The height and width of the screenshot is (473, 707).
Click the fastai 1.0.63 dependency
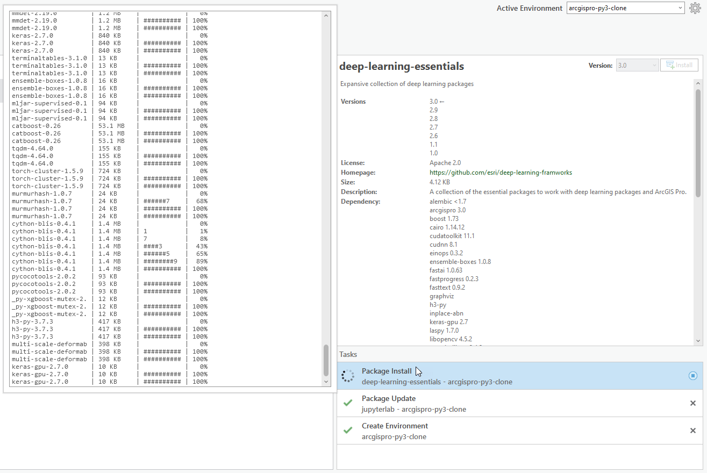point(446,270)
